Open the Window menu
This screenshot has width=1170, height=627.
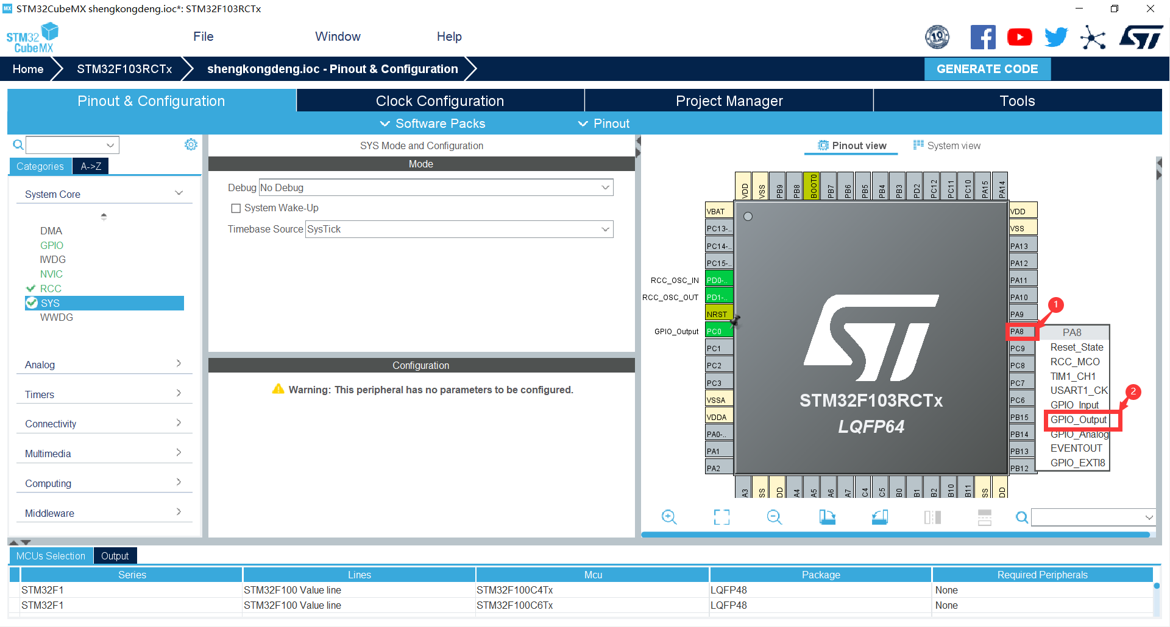pos(338,37)
